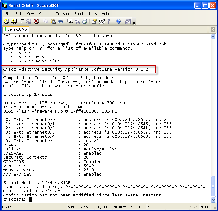Image resolution: width=218 pixels, height=211 pixels.
Task: Open the File menu
Action: 8,14
